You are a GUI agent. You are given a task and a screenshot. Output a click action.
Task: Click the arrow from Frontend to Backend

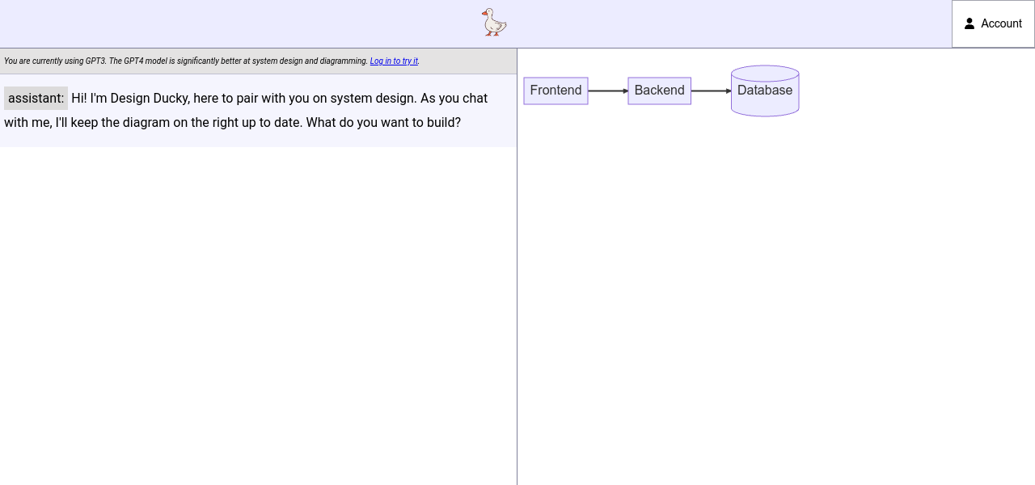click(x=606, y=91)
